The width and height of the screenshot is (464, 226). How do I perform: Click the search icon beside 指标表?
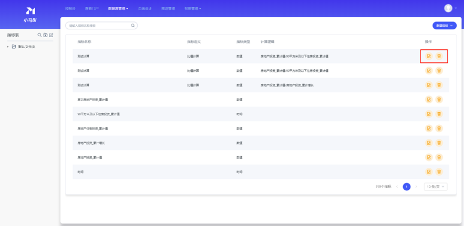pos(39,35)
